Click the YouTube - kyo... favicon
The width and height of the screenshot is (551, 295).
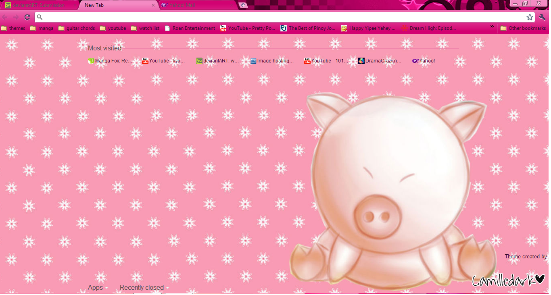click(x=145, y=61)
